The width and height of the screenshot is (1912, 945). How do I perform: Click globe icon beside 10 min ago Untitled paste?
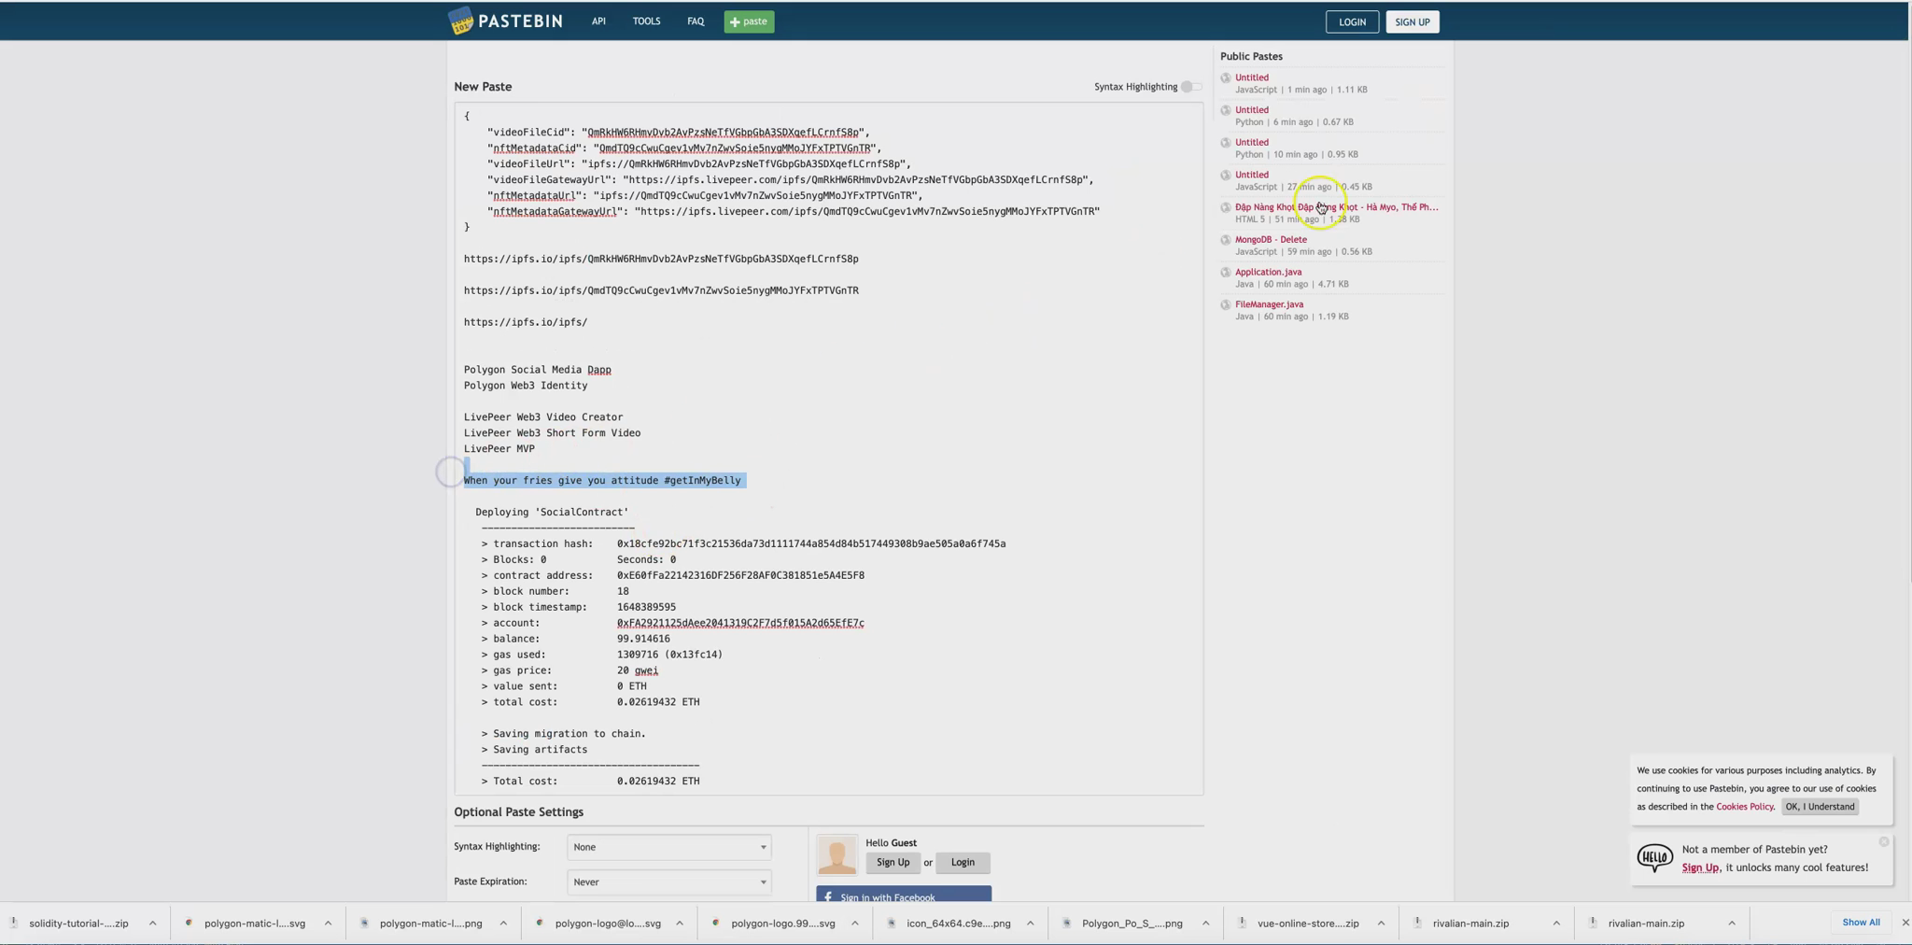(x=1226, y=143)
